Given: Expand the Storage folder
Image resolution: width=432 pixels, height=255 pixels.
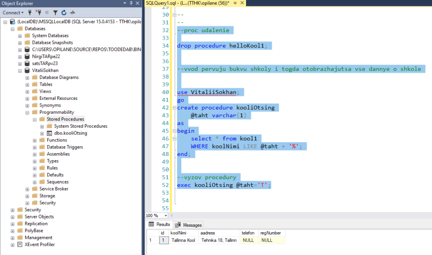Looking at the screenshot, I should click(x=27, y=196).
